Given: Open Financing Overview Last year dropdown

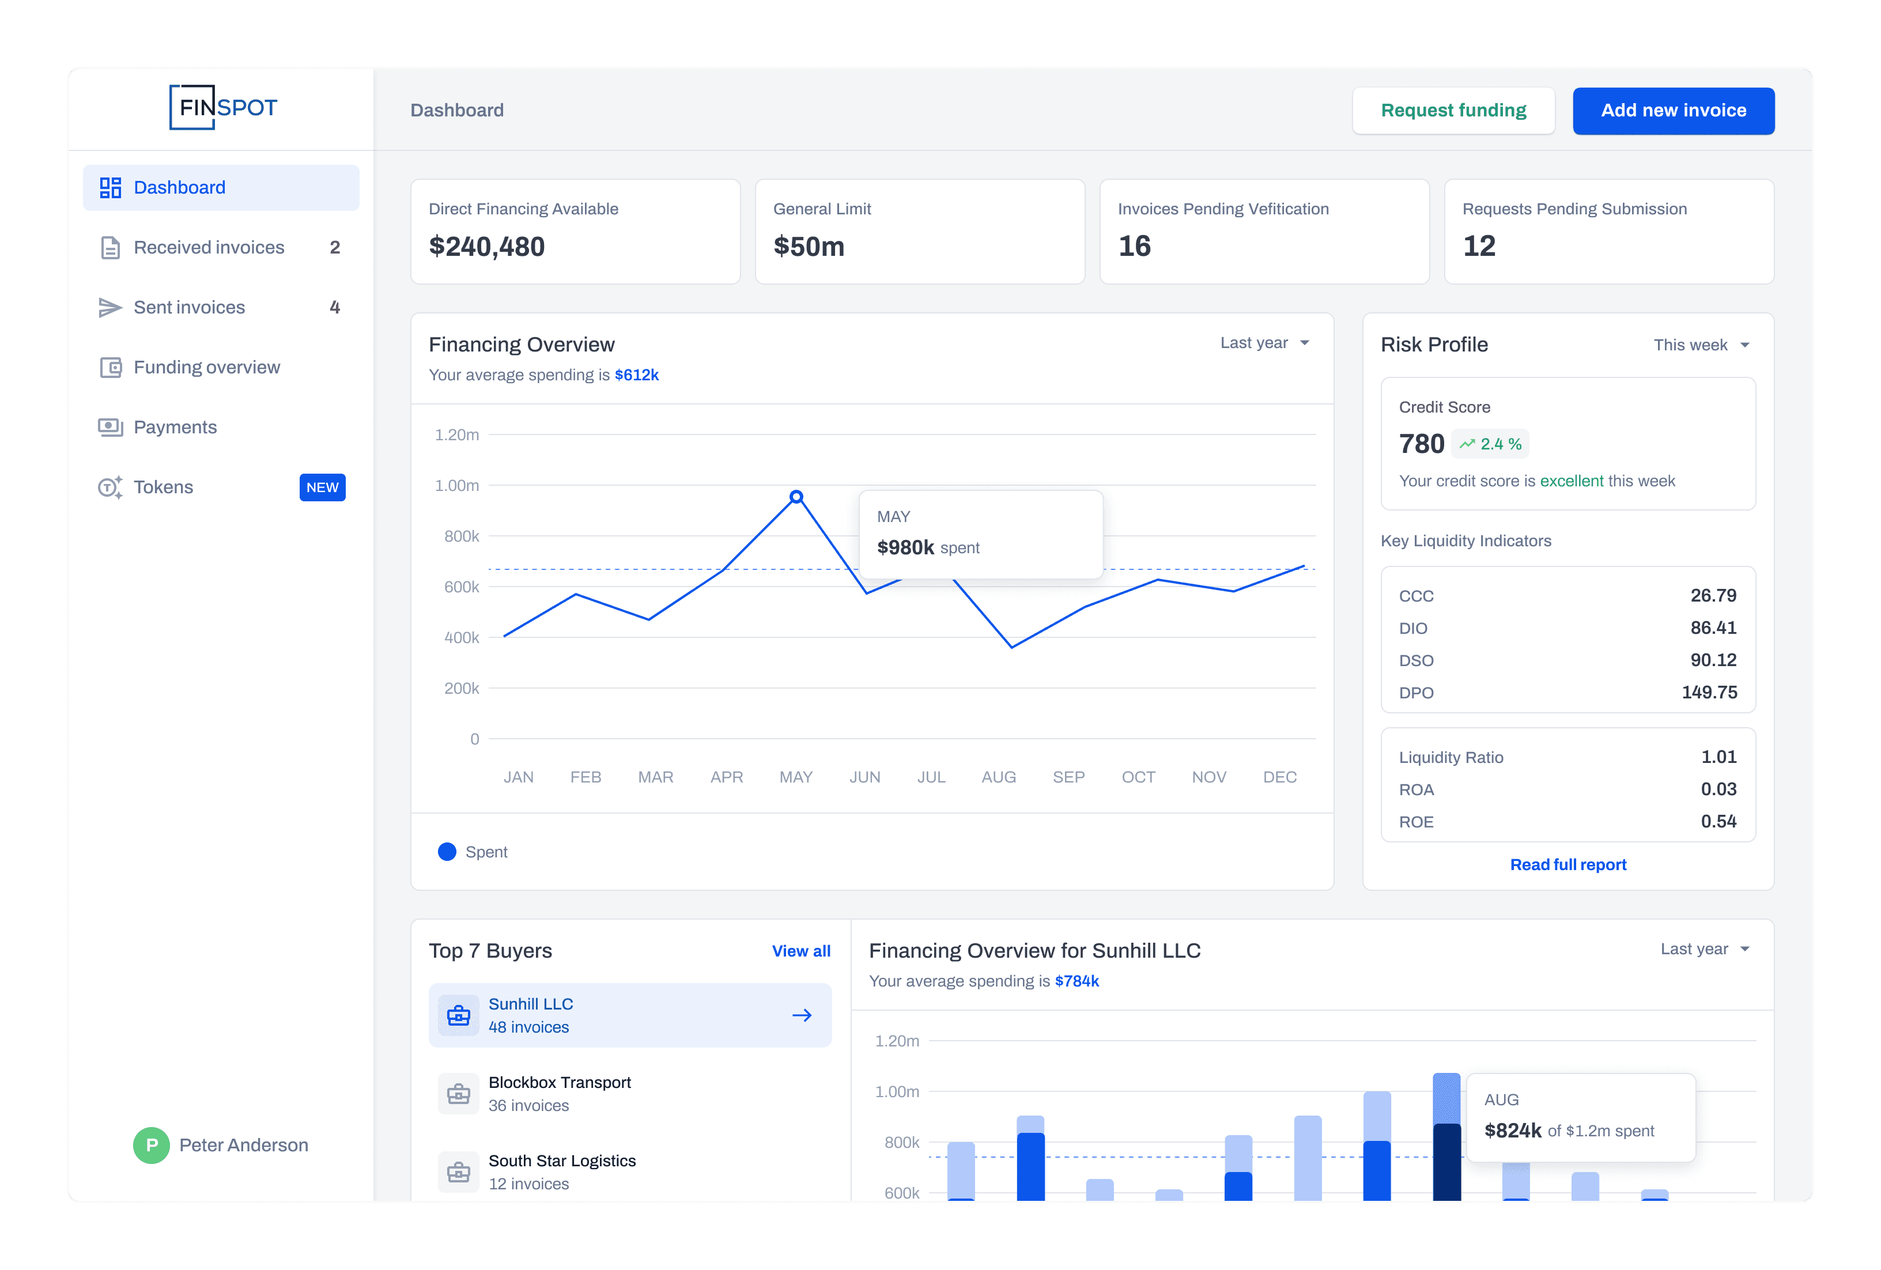Looking at the screenshot, I should pos(1264,343).
